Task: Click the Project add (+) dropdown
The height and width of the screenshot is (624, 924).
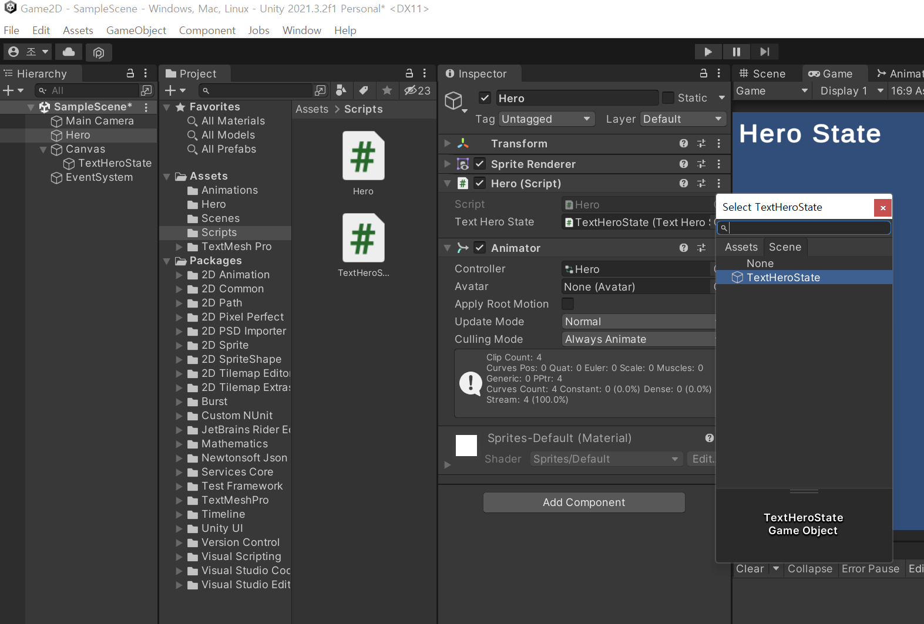Action: tap(175, 90)
